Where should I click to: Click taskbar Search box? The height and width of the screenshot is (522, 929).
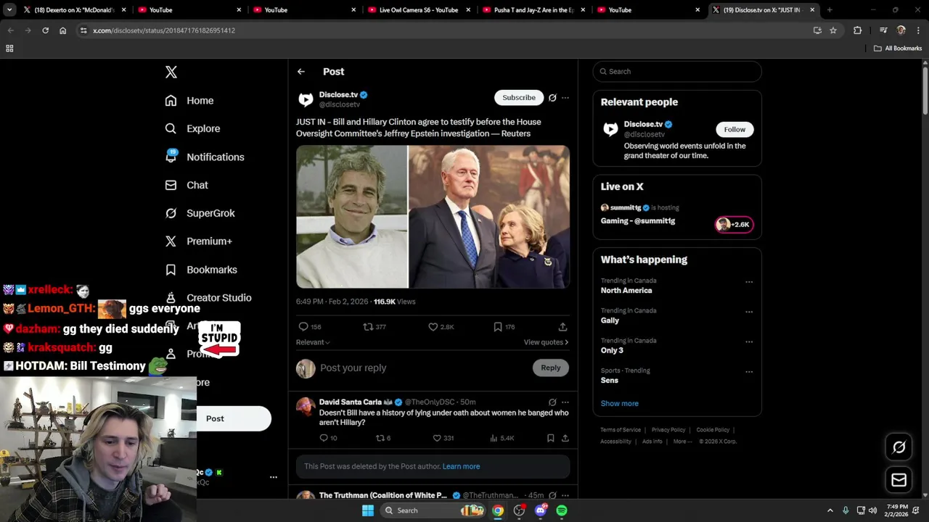432,510
